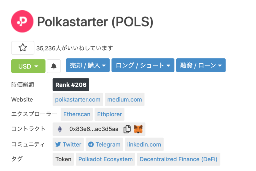Viewport: 256px width, 171px height.
Task: Open the Telegram community link
Action: 104,144
